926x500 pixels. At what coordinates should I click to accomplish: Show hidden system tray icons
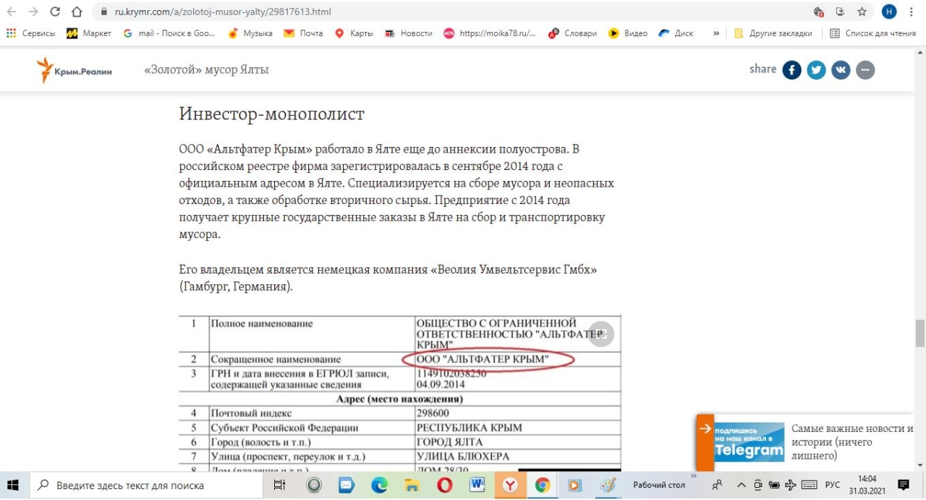point(741,486)
